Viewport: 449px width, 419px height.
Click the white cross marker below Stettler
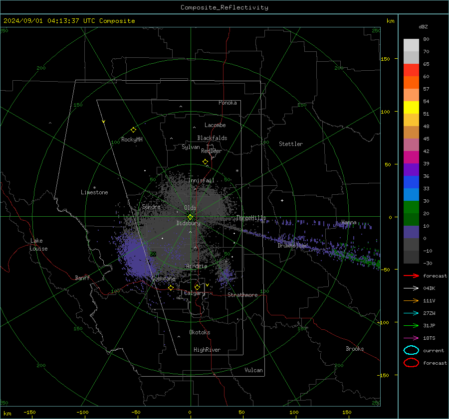[282, 200]
